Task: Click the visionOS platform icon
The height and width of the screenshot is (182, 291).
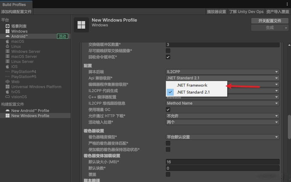Action: tap(8, 97)
